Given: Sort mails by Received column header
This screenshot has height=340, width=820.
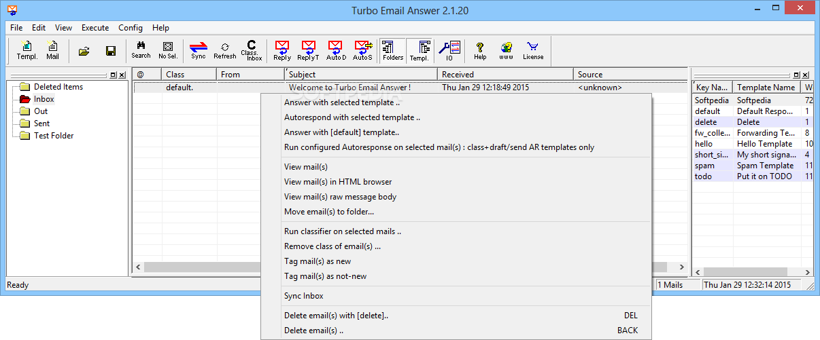Looking at the screenshot, I should tap(506, 75).
